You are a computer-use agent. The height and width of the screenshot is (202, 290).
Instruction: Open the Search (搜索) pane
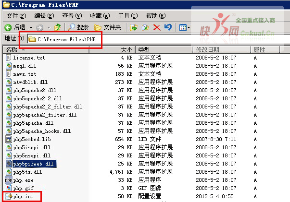[79, 27]
